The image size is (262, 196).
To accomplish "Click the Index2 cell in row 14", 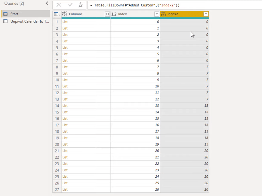I will coord(184,105).
